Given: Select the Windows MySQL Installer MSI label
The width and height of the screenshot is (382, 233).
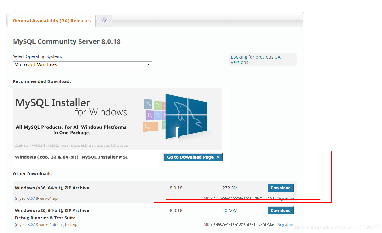Looking at the screenshot, I should [x=71, y=157].
